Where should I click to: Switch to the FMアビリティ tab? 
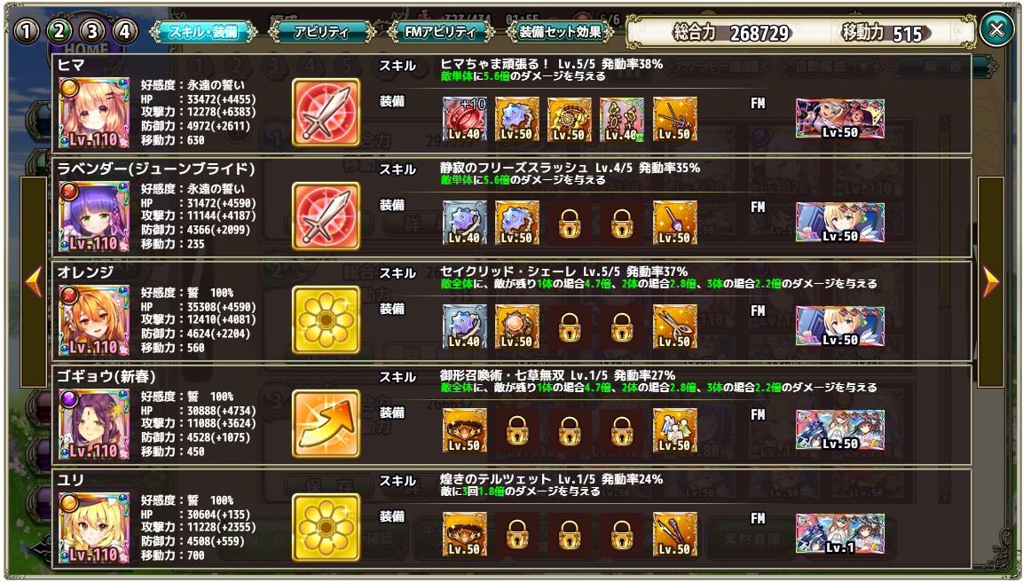click(441, 32)
